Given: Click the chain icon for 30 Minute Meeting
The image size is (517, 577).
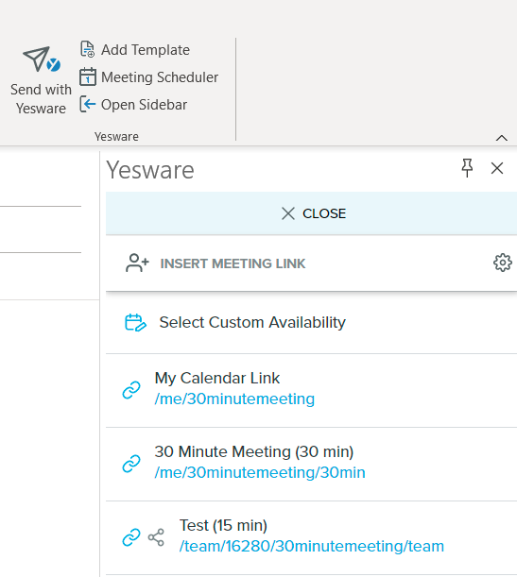Looking at the screenshot, I should coord(131,464).
